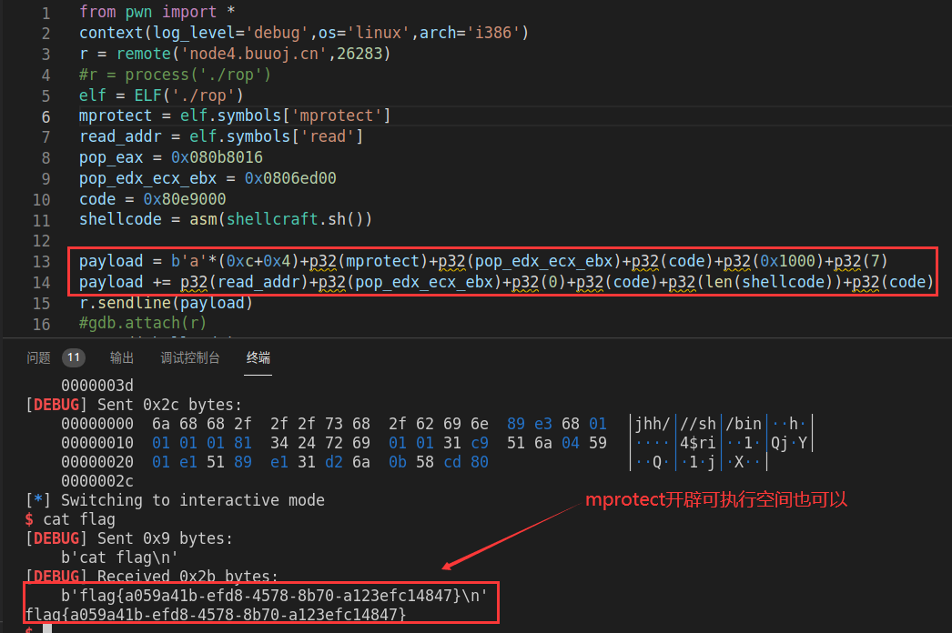The image size is (952, 633).
Task: Open the 调试控制台 tab
Action: 190,358
